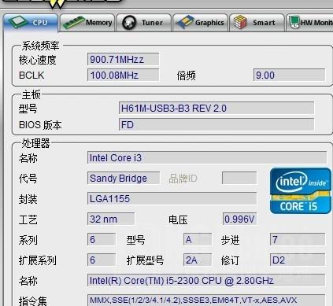Click the 主板 group title

point(31,94)
